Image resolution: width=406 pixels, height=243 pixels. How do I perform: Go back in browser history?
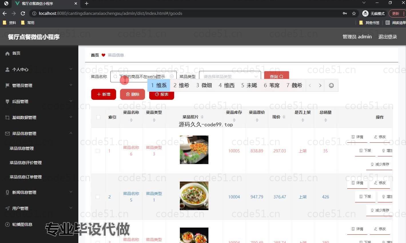coord(5,13)
